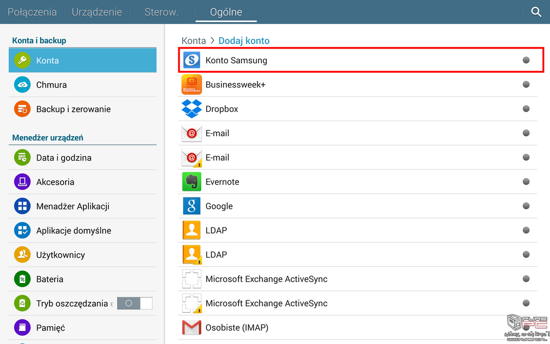Open Backup i zerowanie settings
The width and height of the screenshot is (550, 344).
[73, 109]
